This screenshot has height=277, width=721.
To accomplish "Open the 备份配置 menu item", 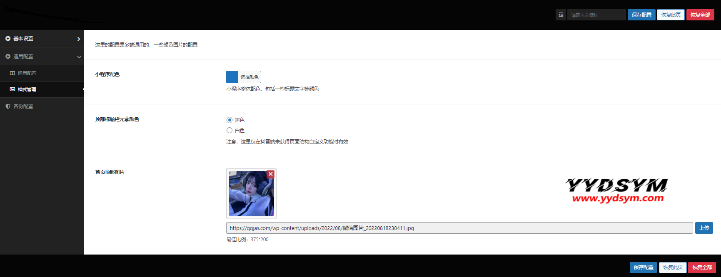I will (23, 106).
